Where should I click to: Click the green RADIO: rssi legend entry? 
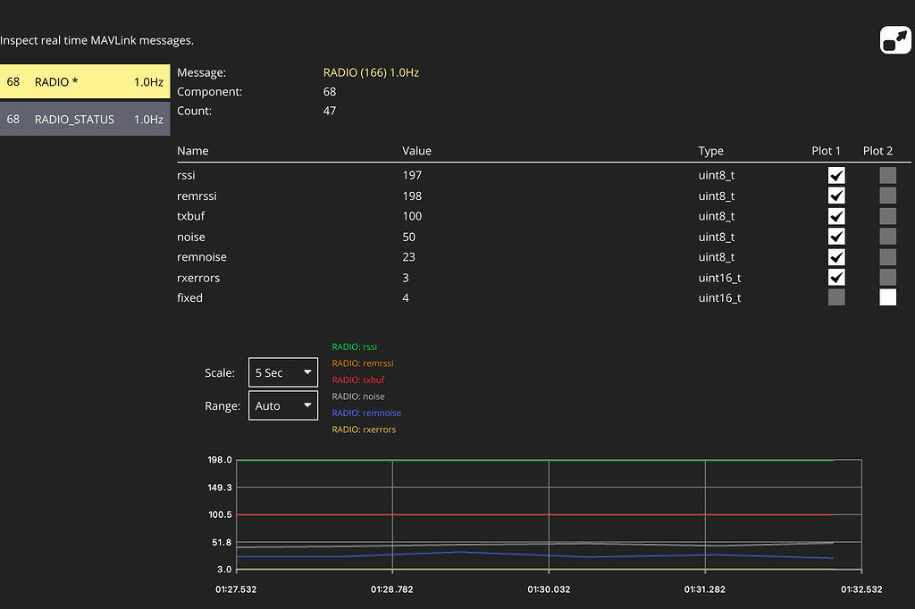(354, 346)
